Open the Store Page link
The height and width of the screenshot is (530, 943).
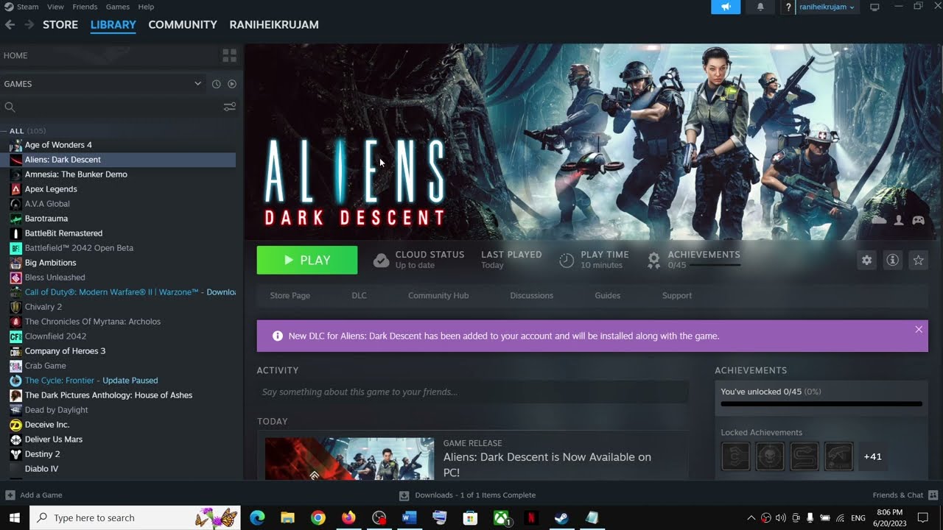290,295
